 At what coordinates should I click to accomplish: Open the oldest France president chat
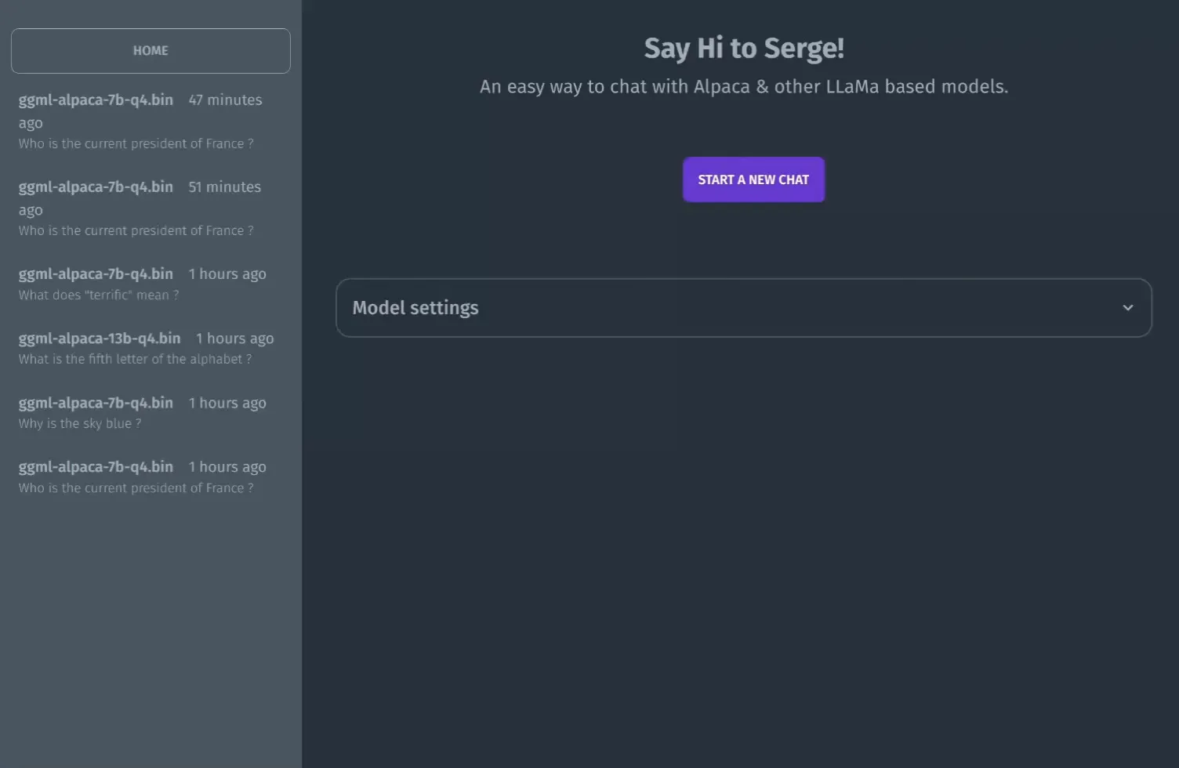coord(141,476)
